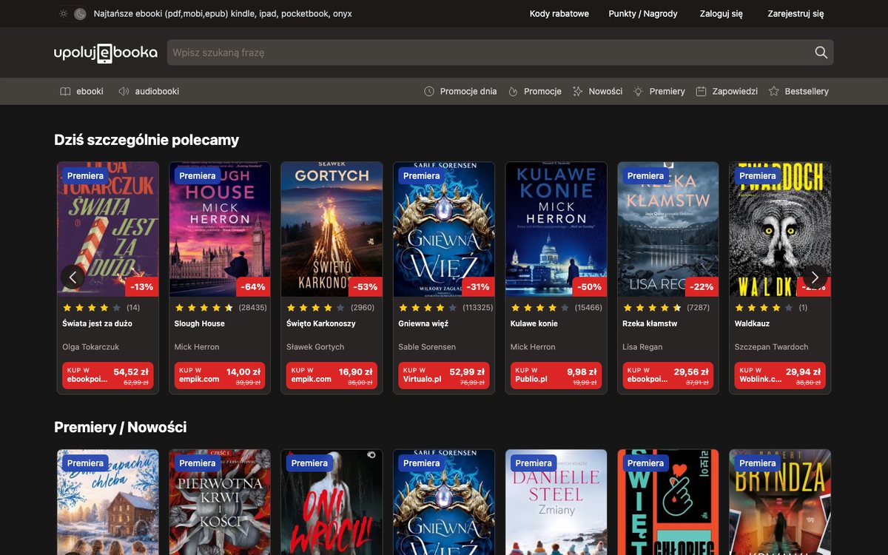Go to next recommended books arrow
The width and height of the screenshot is (888, 555).
click(x=815, y=277)
